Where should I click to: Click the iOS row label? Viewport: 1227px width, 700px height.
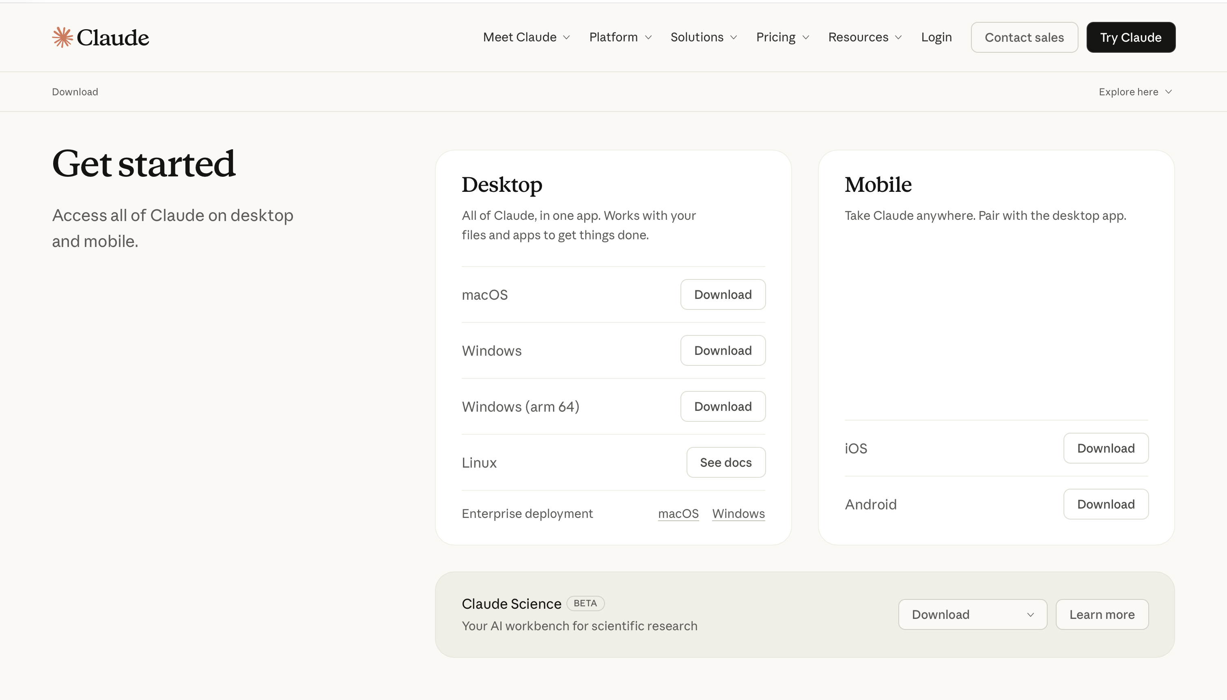tap(856, 449)
